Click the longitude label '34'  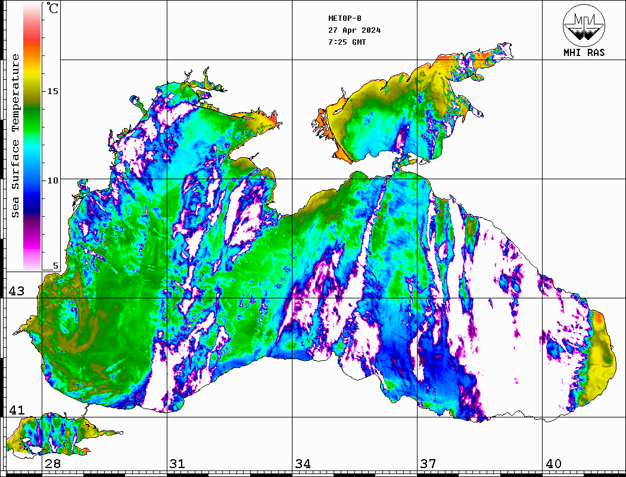[303, 464]
